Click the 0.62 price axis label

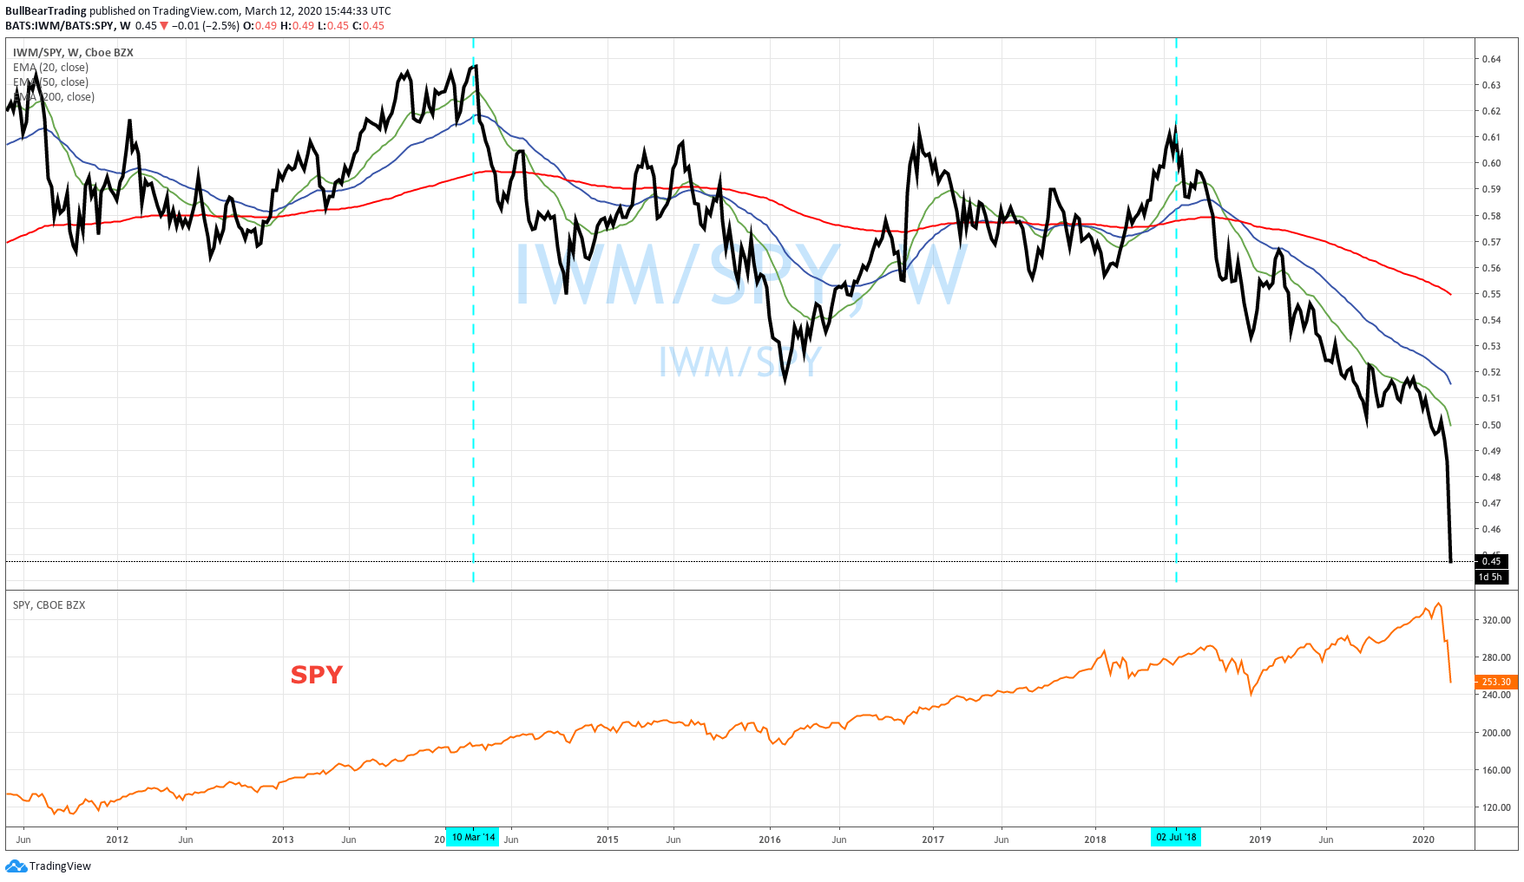(1491, 111)
